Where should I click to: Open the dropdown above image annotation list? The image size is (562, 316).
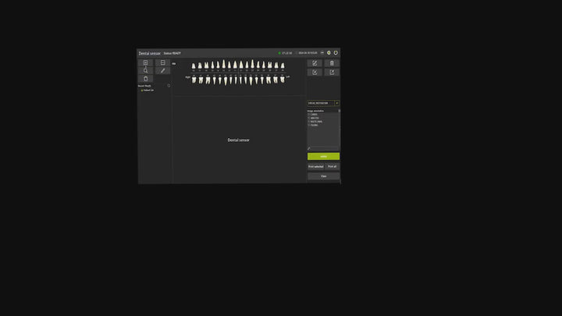[320, 103]
